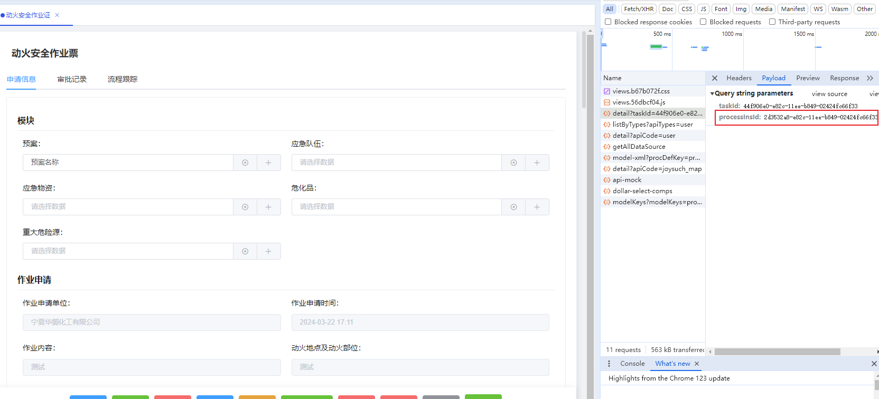Screen dimensions: 879x399
Task: Toggle Blocked response cookies checkbox
Action: click(x=608, y=22)
